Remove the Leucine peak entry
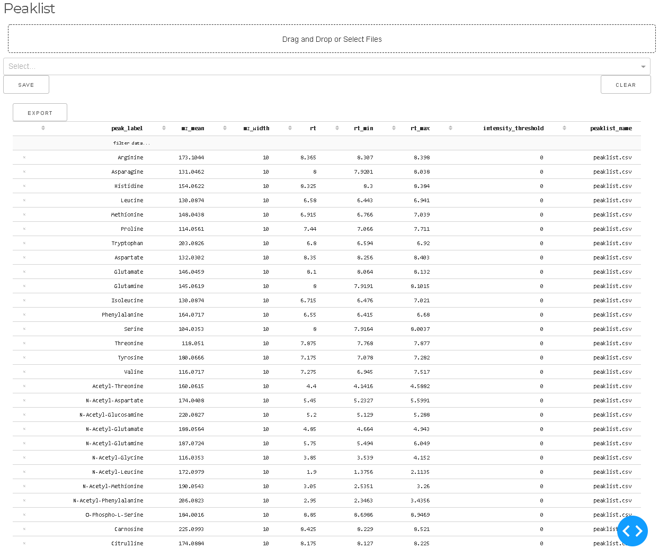 click(x=23, y=200)
